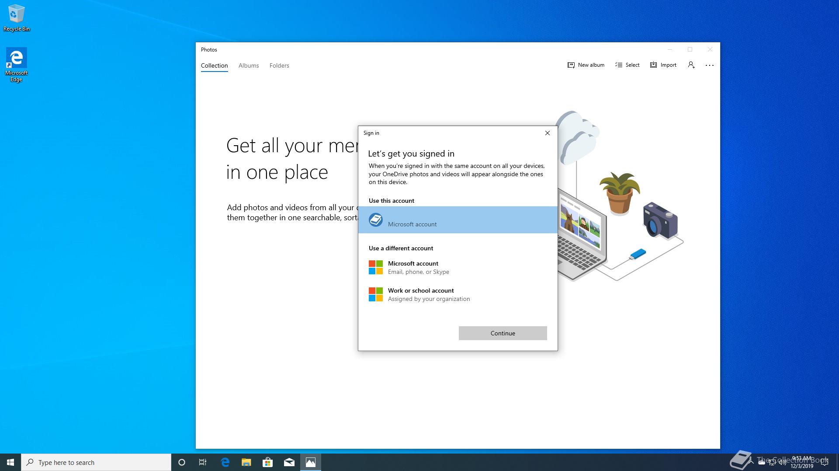Open the Import option
This screenshot has height=471, width=839.
click(x=663, y=65)
